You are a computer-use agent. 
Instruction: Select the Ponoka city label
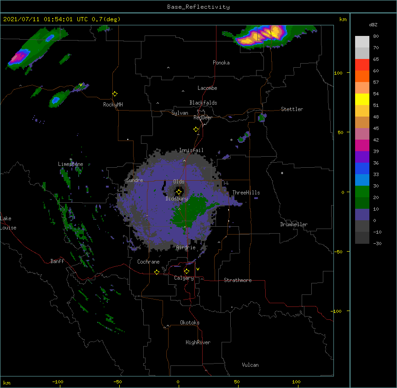click(x=221, y=63)
